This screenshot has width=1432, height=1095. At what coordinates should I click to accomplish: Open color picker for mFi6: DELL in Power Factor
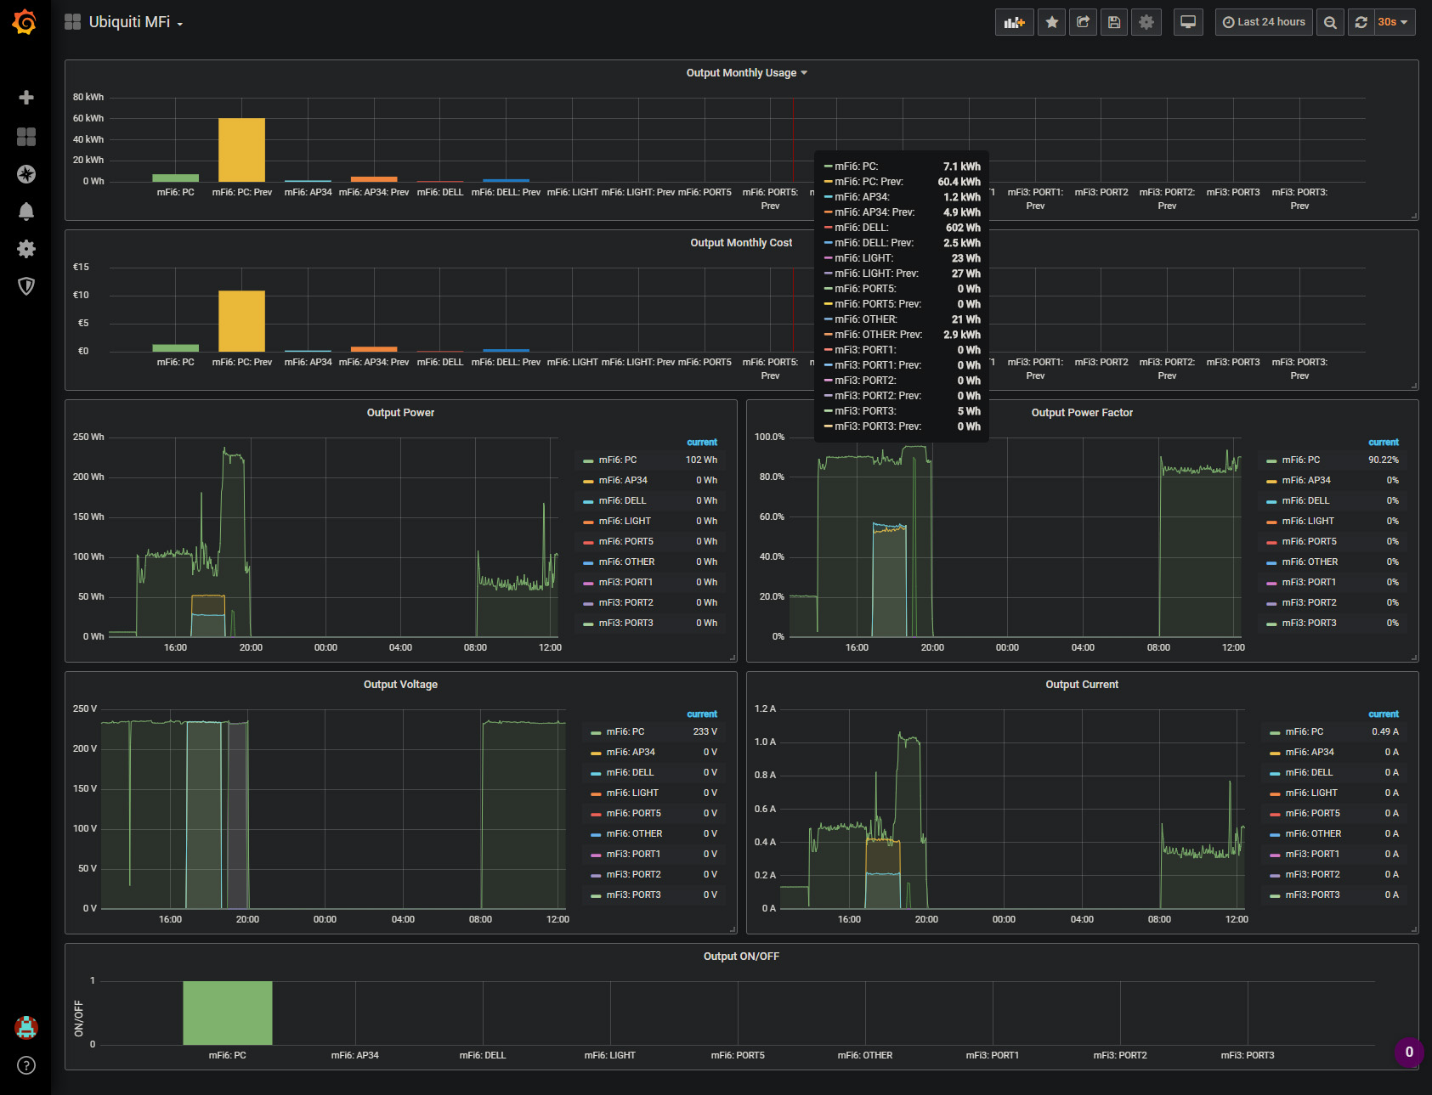1271,502
